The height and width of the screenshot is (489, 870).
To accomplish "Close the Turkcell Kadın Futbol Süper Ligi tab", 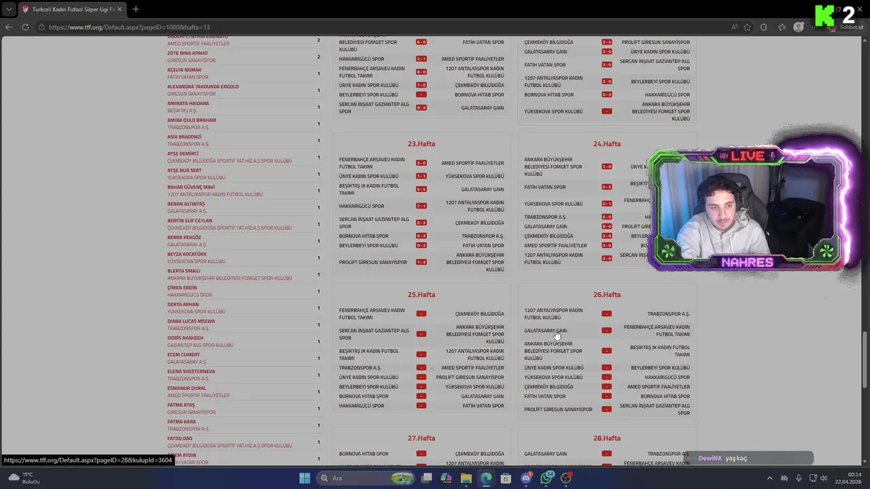I will click(119, 10).
